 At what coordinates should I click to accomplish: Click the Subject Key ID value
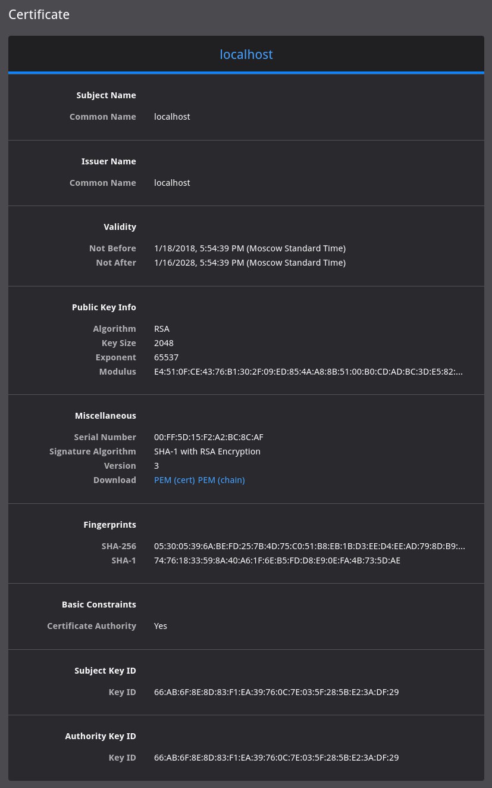click(x=276, y=692)
